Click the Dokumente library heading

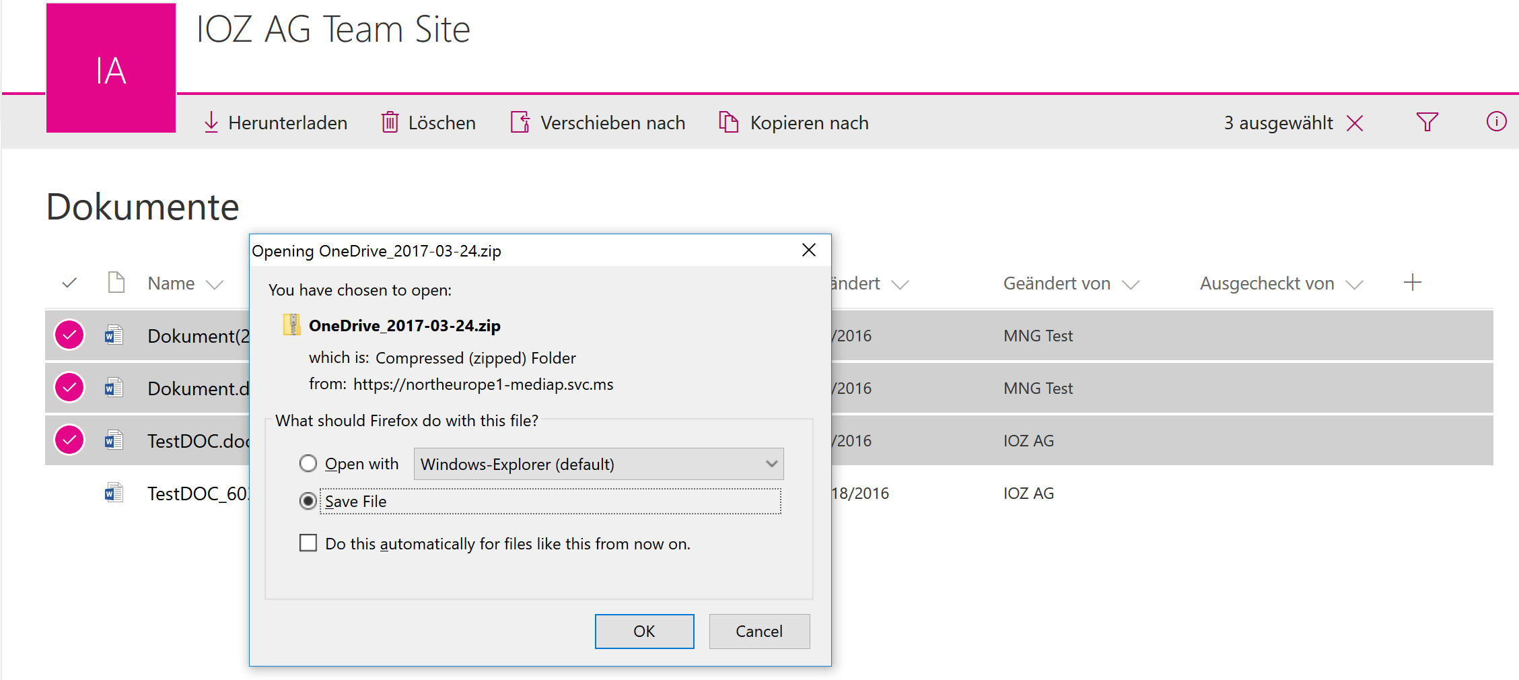143,207
